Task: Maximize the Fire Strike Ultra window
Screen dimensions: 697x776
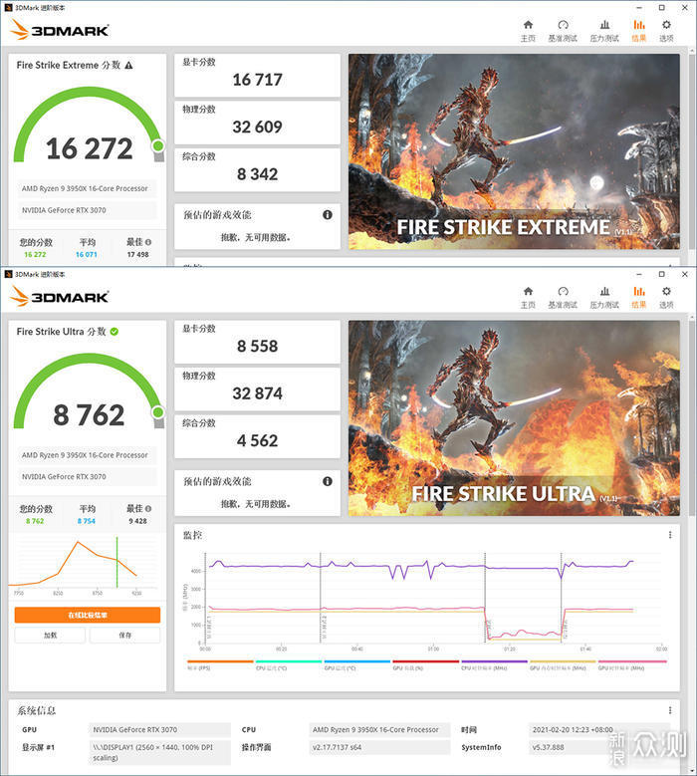Action: 662,274
